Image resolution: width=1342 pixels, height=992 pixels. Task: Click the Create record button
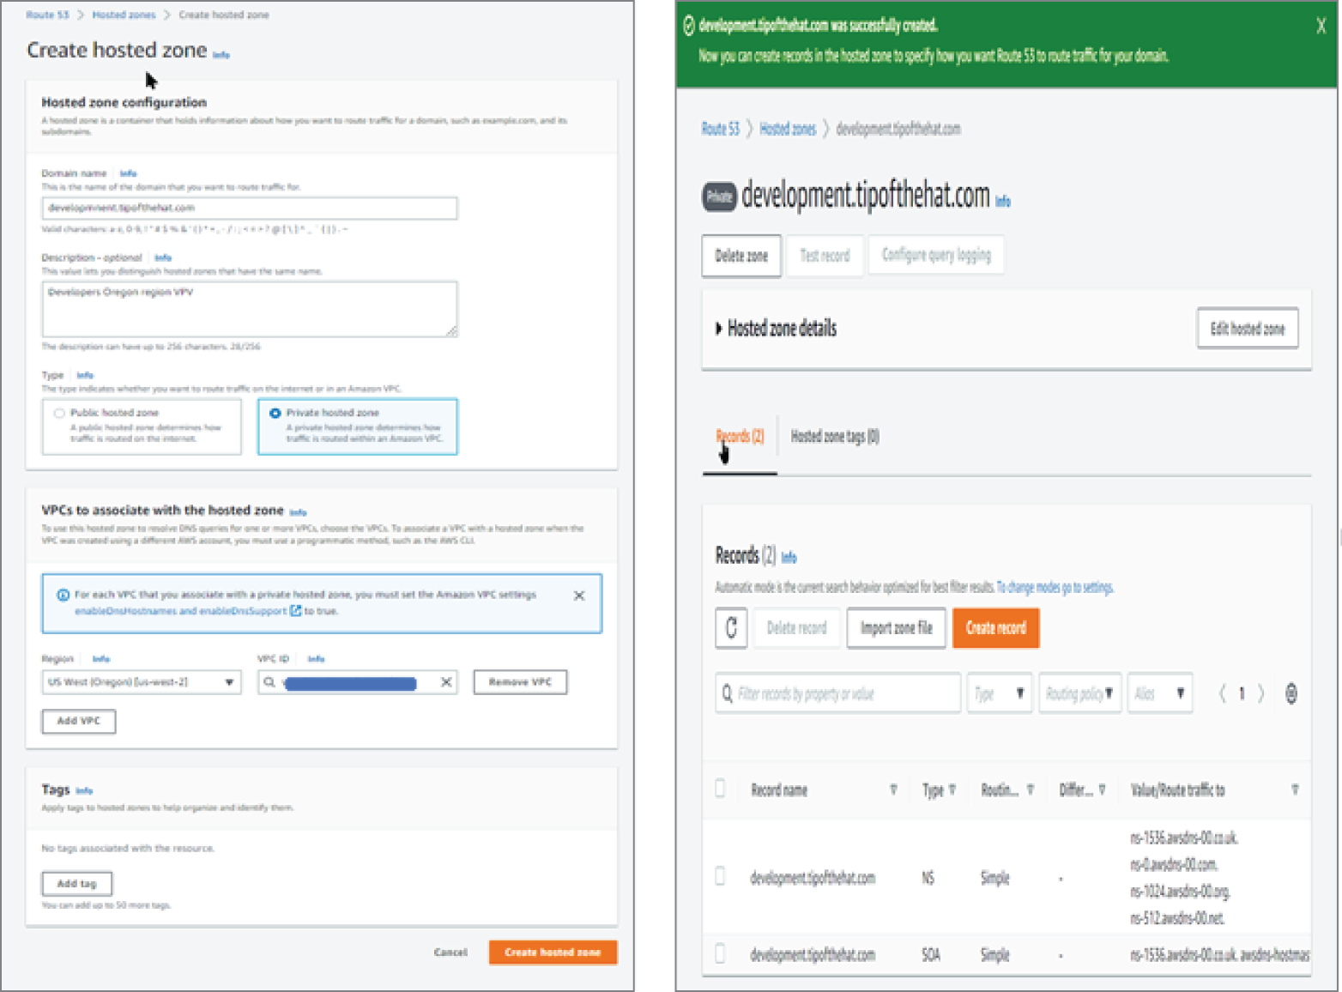pos(996,628)
